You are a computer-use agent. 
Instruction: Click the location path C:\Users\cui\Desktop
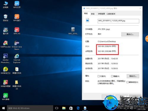coord(107,41)
